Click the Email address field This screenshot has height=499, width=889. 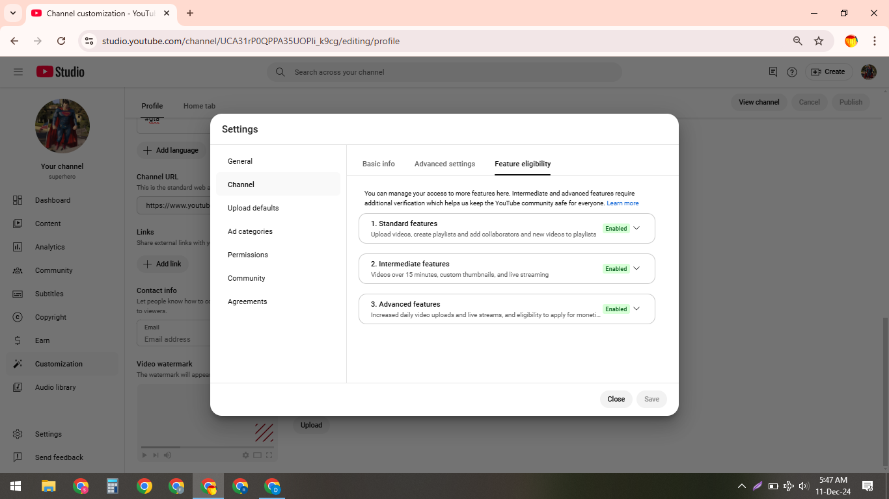point(173,333)
